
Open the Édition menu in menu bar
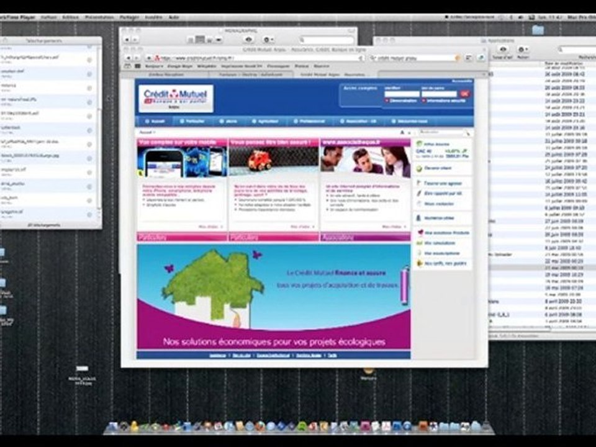[70, 17]
